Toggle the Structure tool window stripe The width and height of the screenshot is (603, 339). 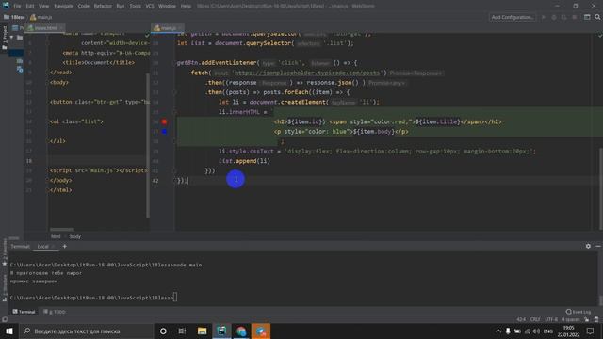tap(5, 288)
